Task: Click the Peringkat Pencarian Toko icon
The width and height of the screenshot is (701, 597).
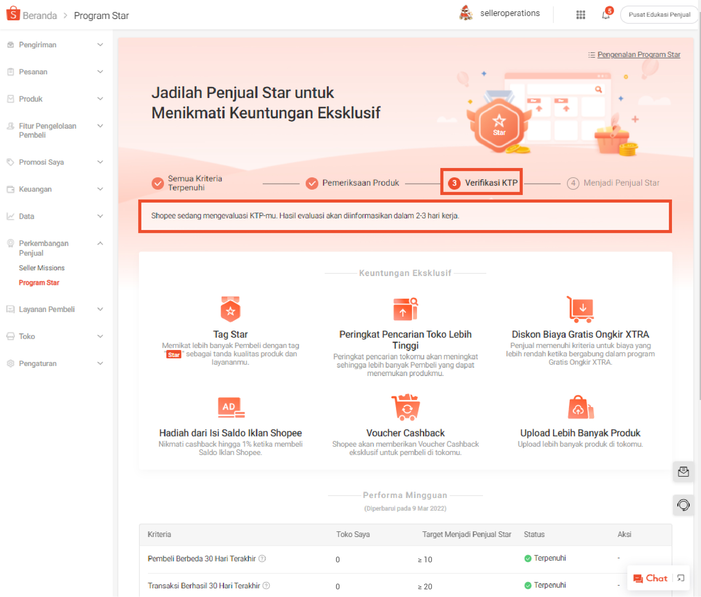Action: [405, 309]
